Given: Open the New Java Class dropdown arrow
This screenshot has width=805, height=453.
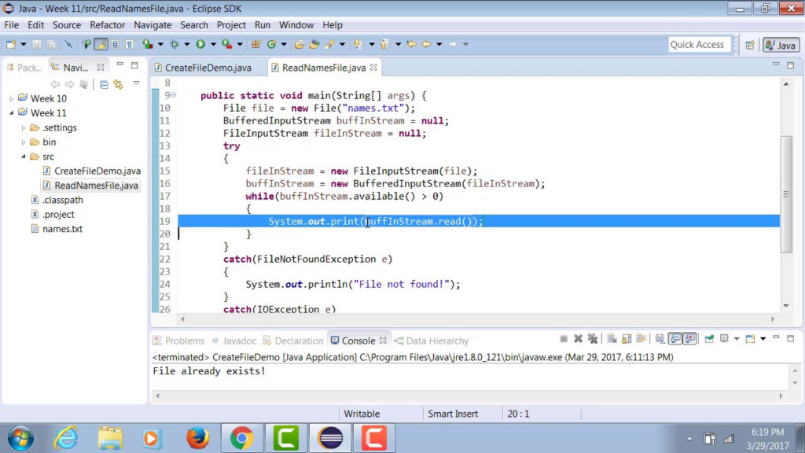Looking at the screenshot, I should (x=283, y=45).
